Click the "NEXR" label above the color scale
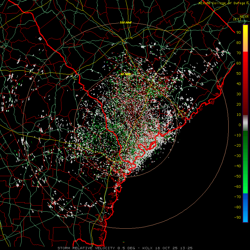 (x=244, y=17)
